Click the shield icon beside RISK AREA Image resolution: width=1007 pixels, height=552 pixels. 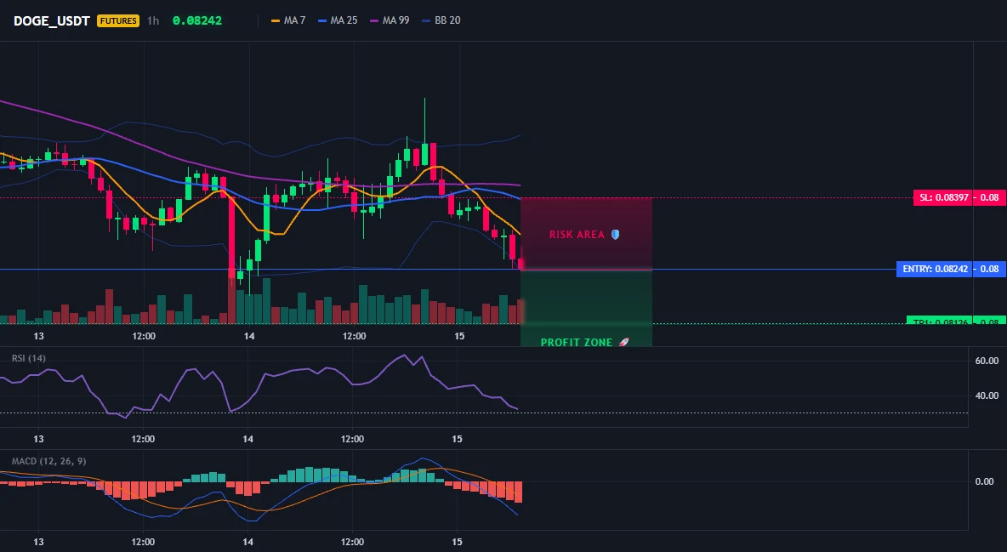[615, 235]
